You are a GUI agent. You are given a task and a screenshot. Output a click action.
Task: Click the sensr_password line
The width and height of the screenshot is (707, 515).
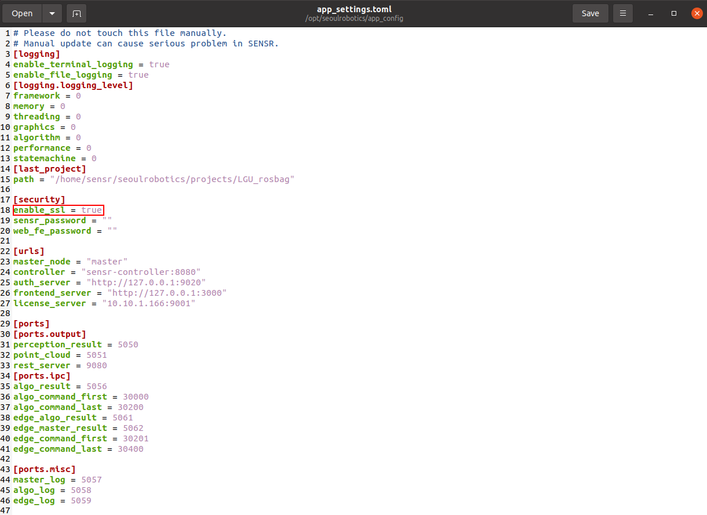click(63, 220)
